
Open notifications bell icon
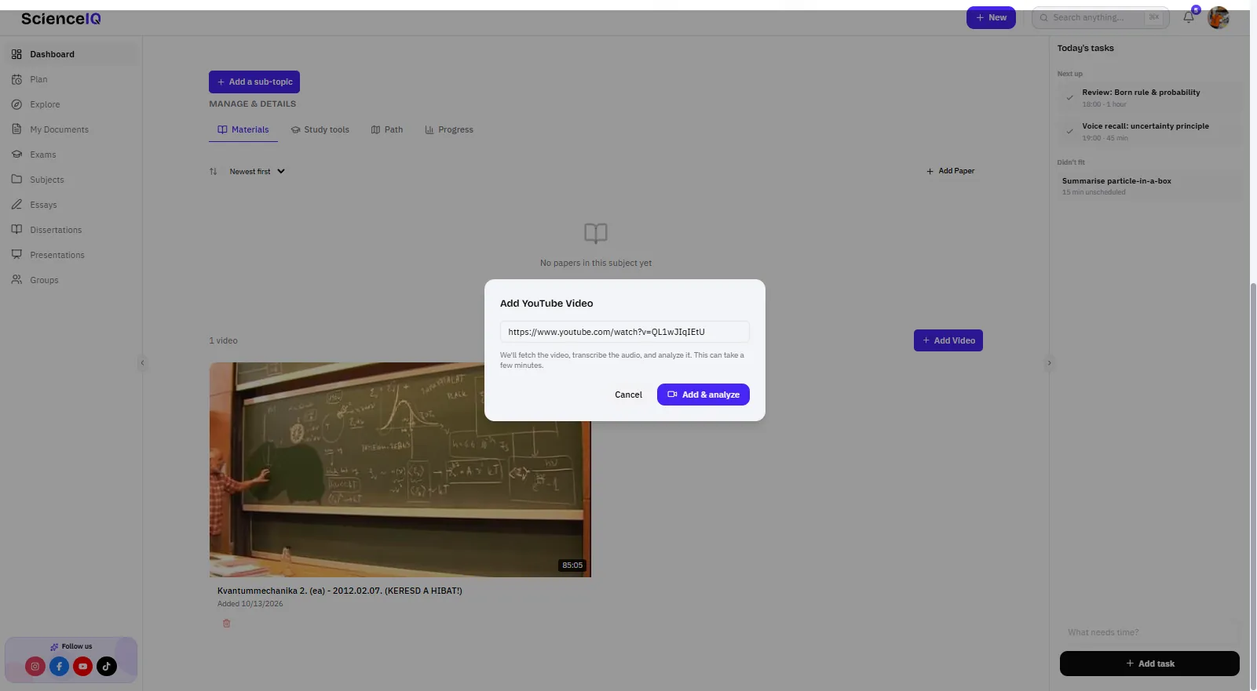[1189, 17]
